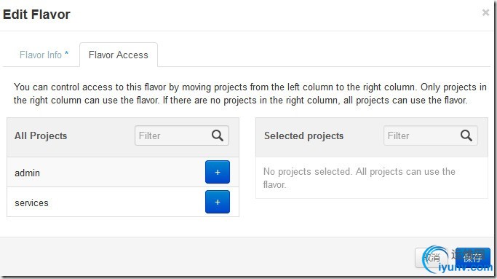This screenshot has height=279, width=497.
Task: Click the No projects selected message
Action: [359, 178]
